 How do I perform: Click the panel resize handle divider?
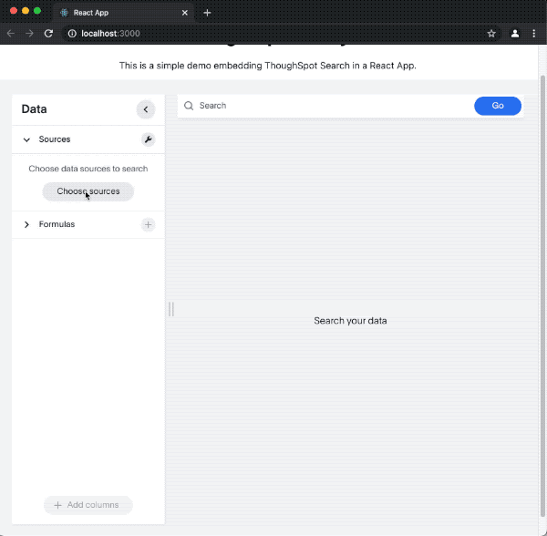[170, 309]
